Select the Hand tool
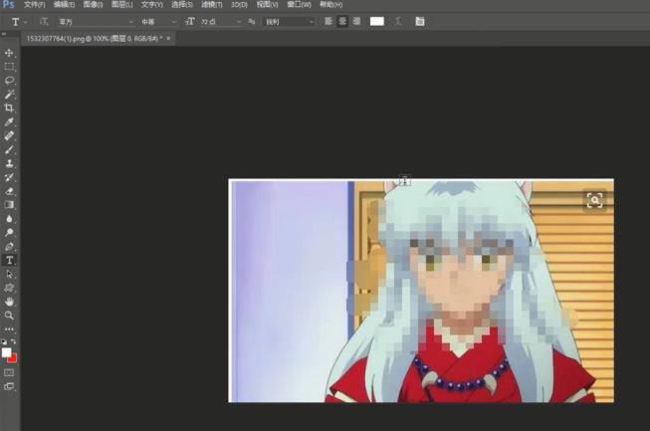The image size is (650, 431). pos(9,301)
